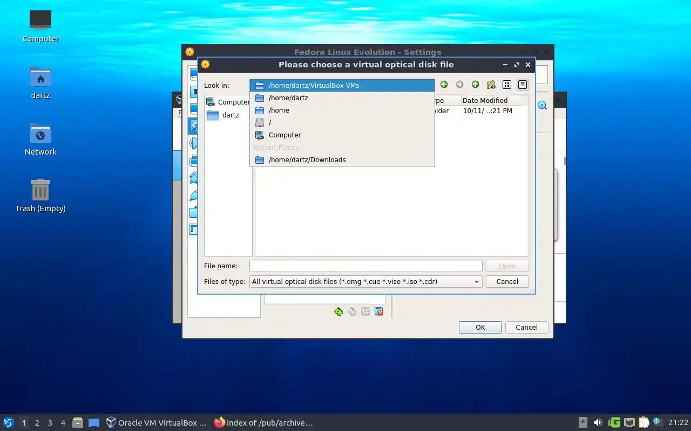691x431 pixels.
Task: Go back using the green Back arrow
Action: 444,85
